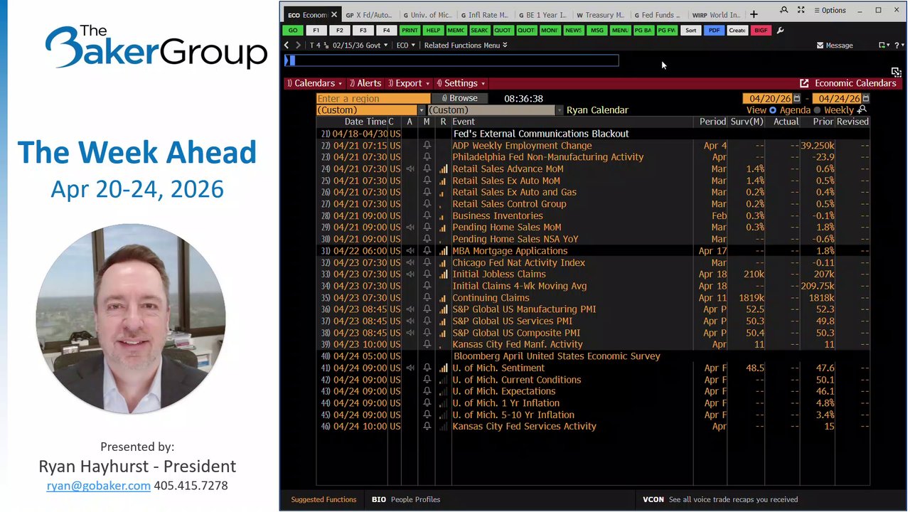Click the red BIGF button
The image size is (910, 512).
point(761,31)
